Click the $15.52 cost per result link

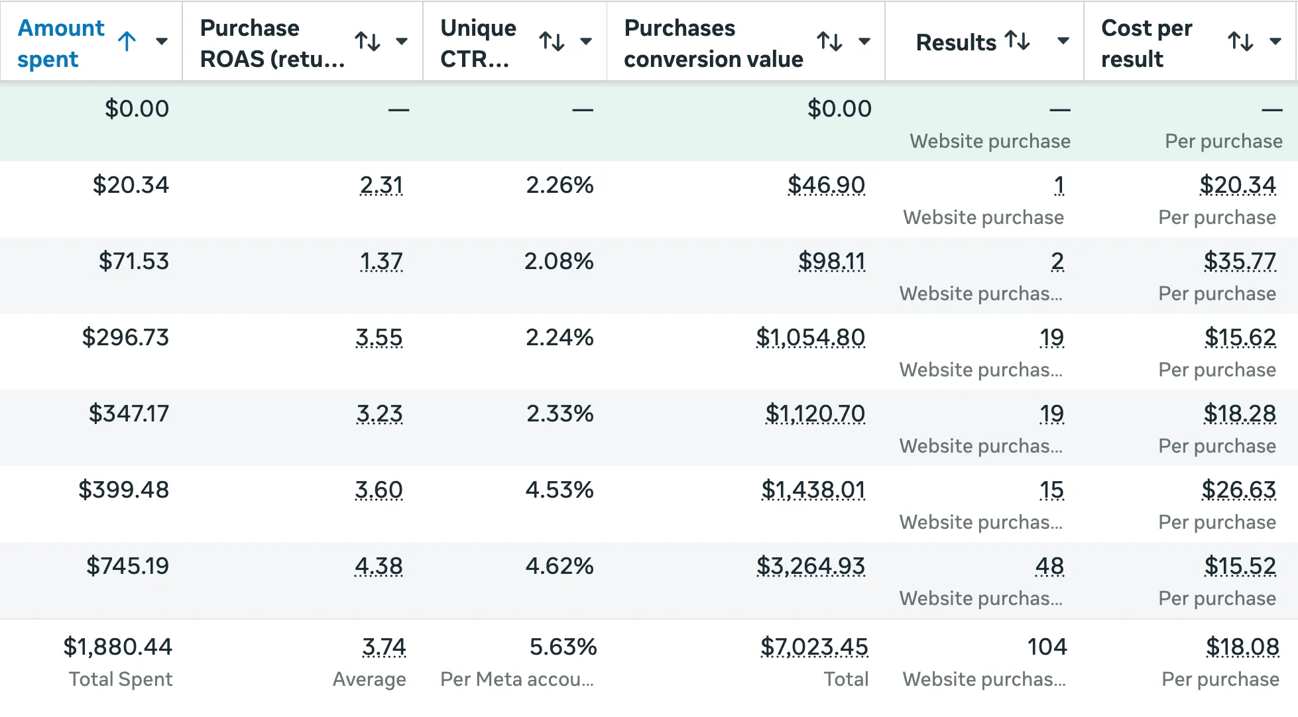tap(1240, 566)
